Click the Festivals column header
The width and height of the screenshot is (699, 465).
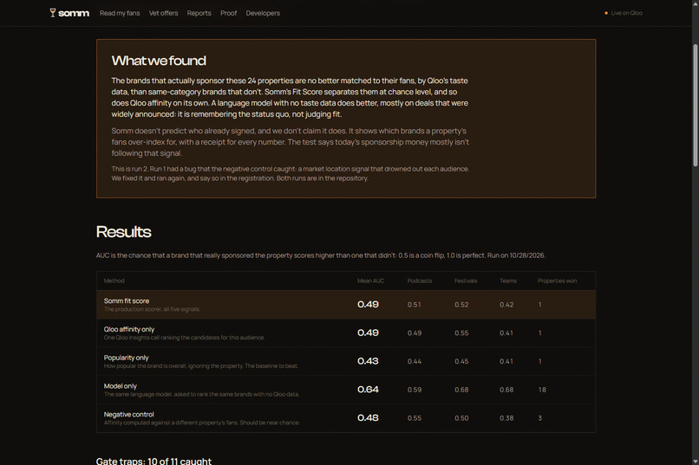[466, 281]
